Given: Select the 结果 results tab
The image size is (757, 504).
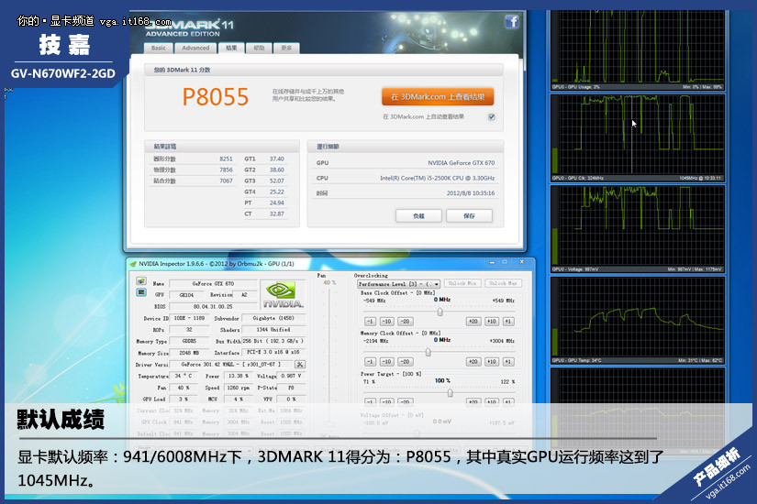Looking at the screenshot, I should click(x=231, y=48).
